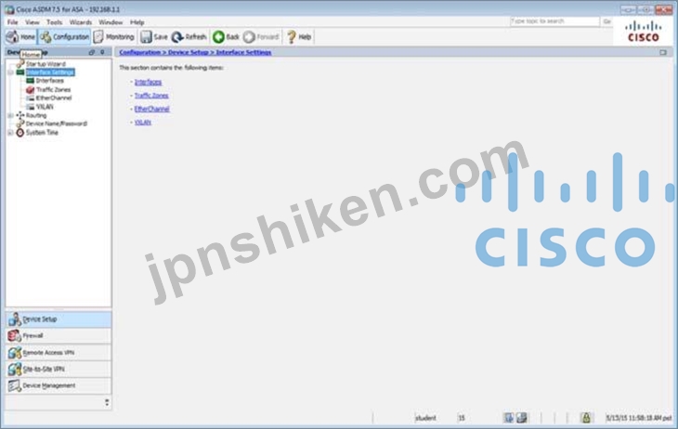Select Startup Wizard tree item

[46, 63]
